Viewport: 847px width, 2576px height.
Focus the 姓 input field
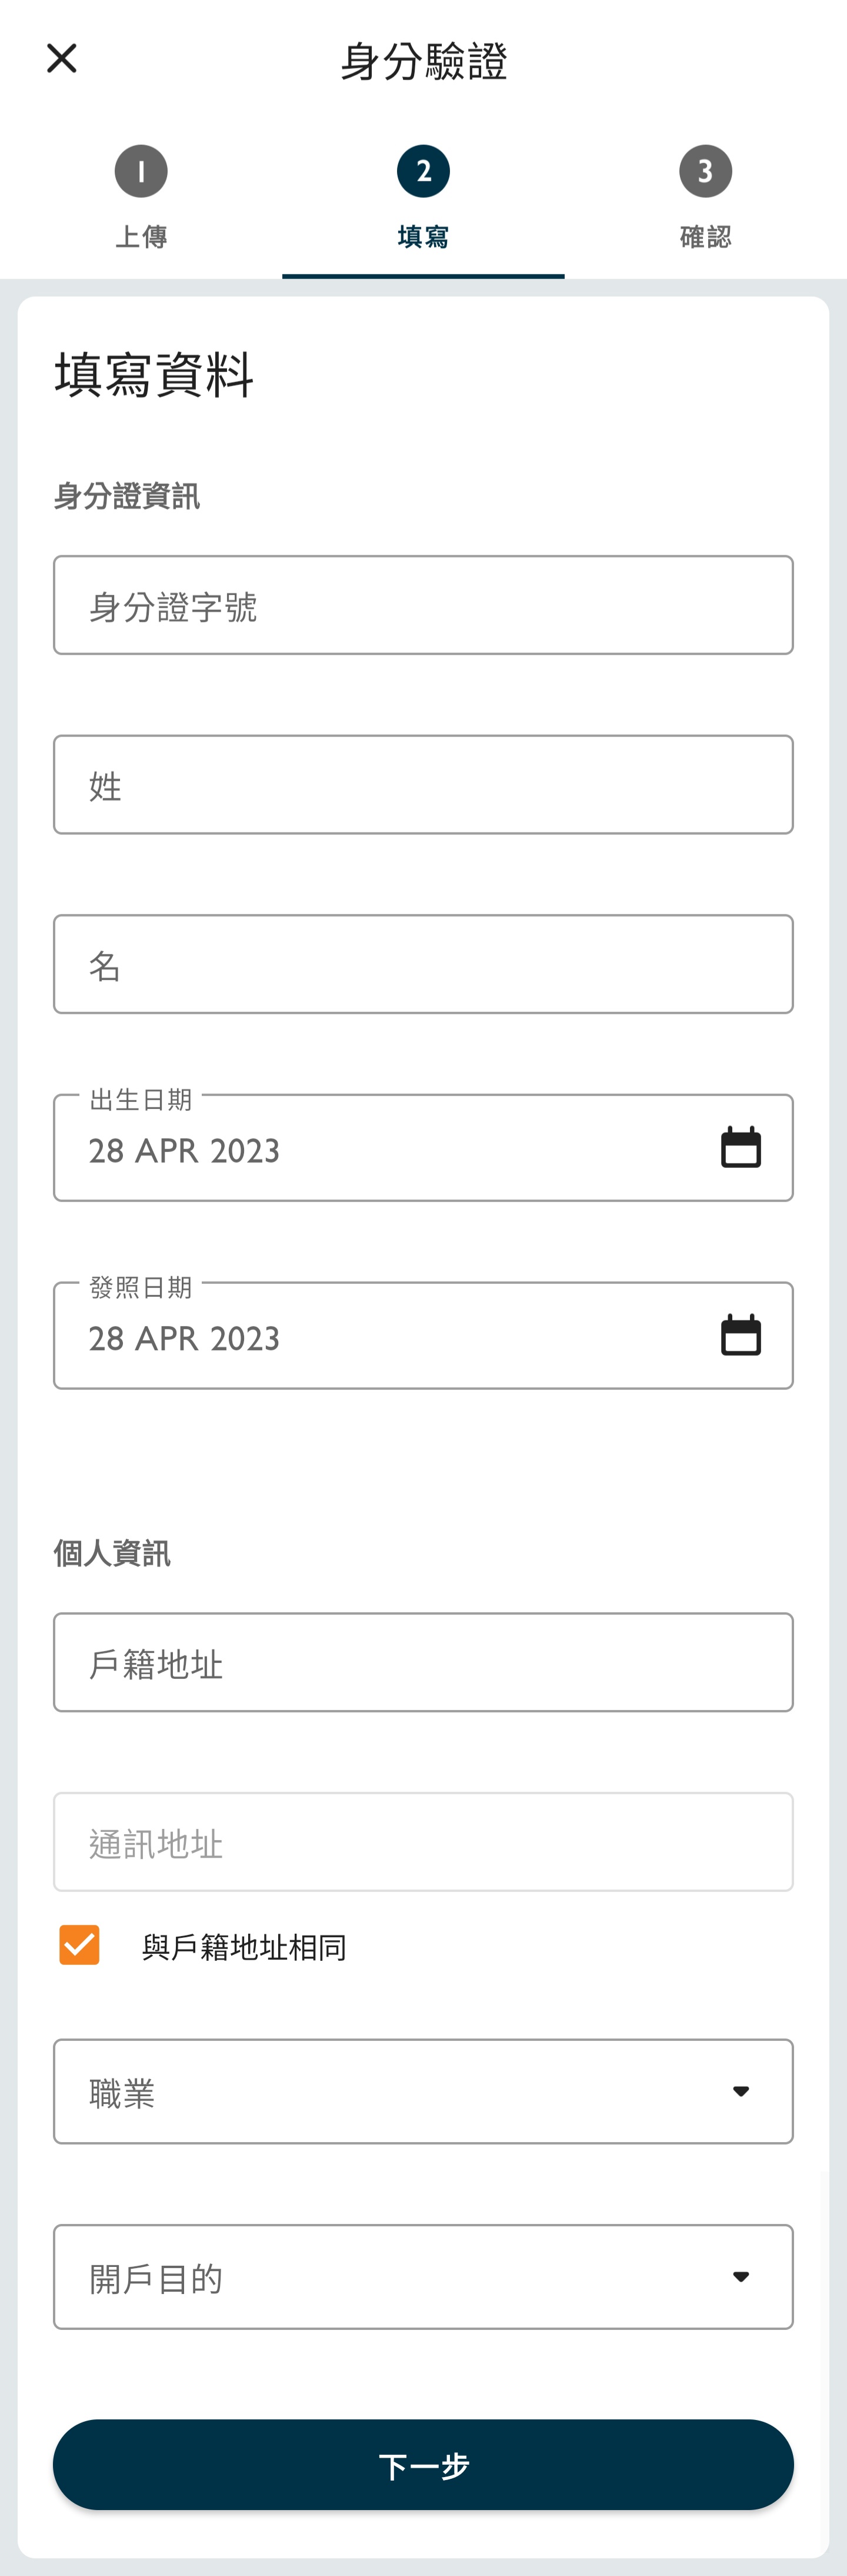[x=423, y=785]
